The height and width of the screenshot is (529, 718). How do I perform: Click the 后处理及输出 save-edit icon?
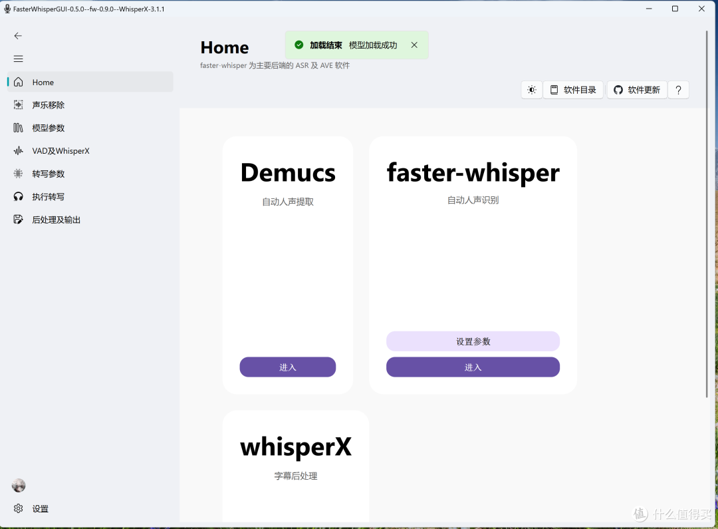[19, 220]
